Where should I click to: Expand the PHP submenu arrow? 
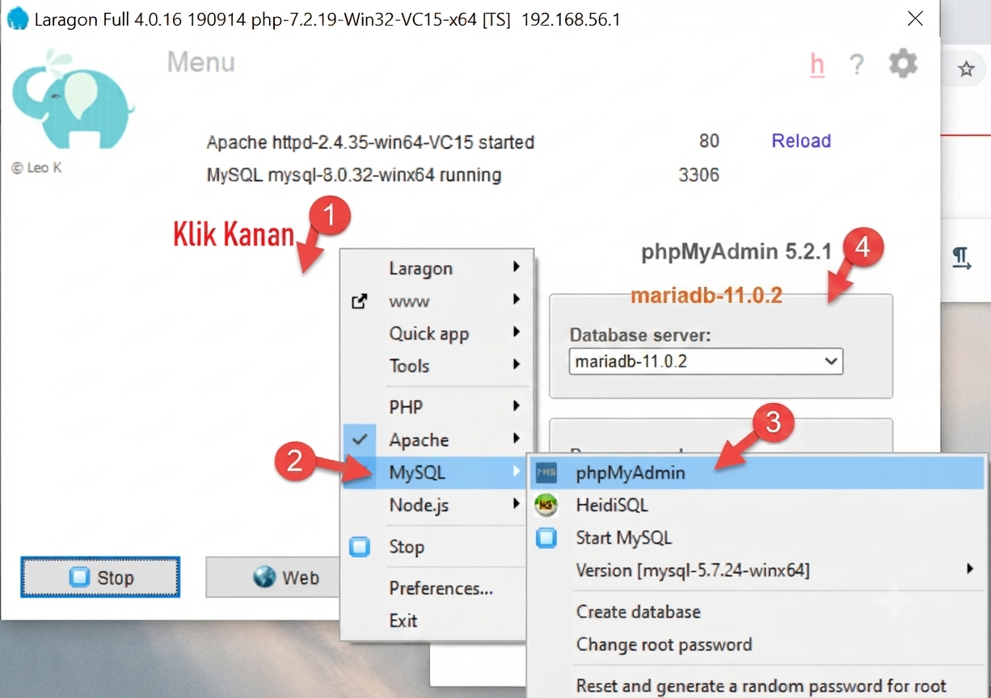pyautogui.click(x=516, y=406)
